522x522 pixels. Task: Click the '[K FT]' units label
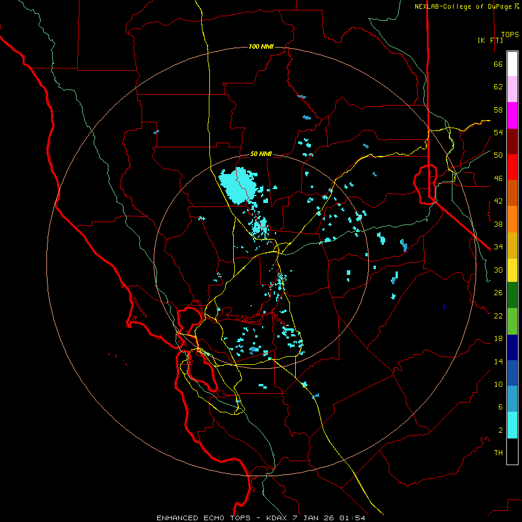tap(490, 40)
